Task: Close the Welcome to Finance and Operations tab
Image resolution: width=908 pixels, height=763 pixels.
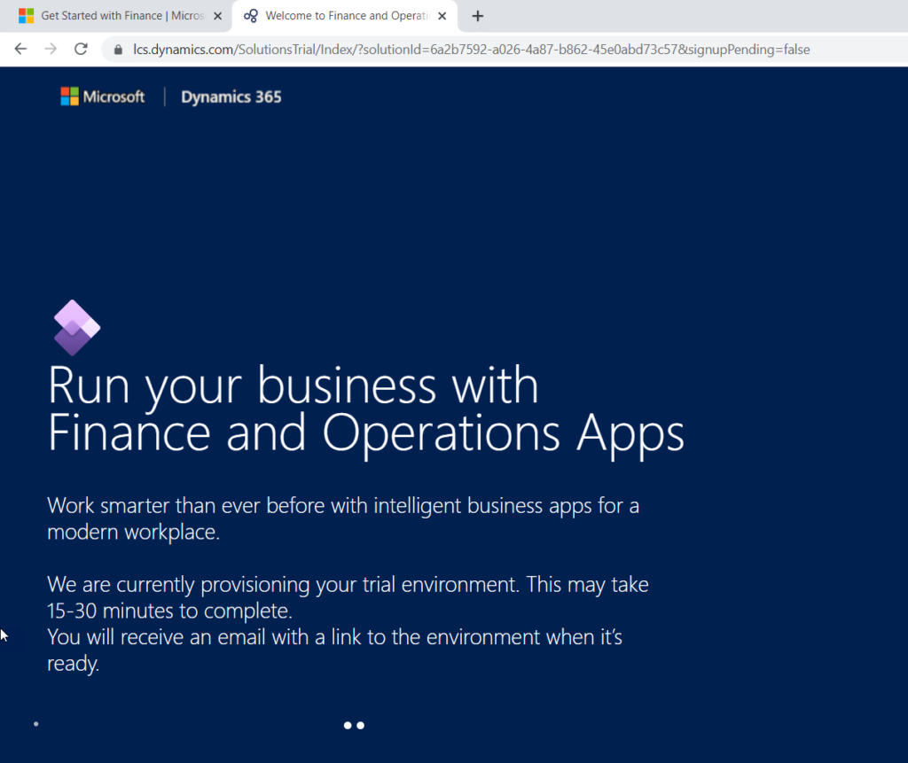Action: (x=442, y=16)
